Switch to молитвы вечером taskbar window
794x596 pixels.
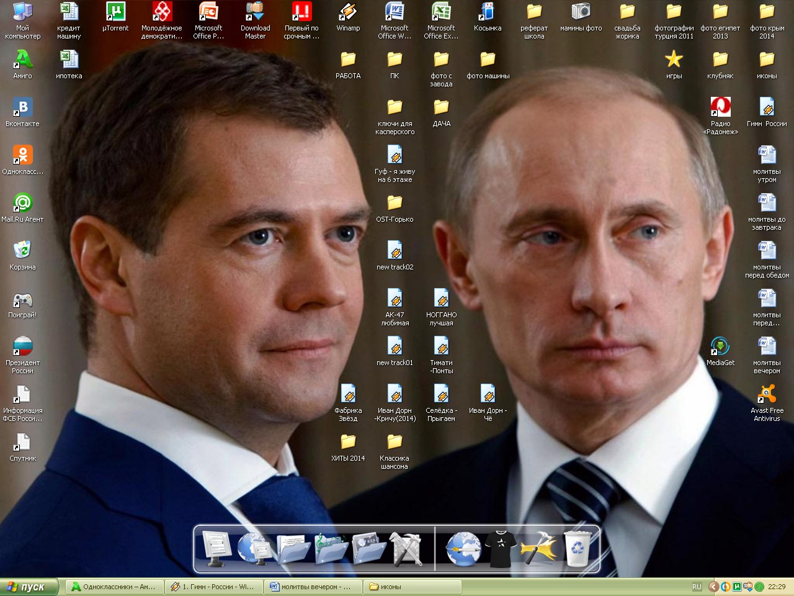click(x=313, y=587)
